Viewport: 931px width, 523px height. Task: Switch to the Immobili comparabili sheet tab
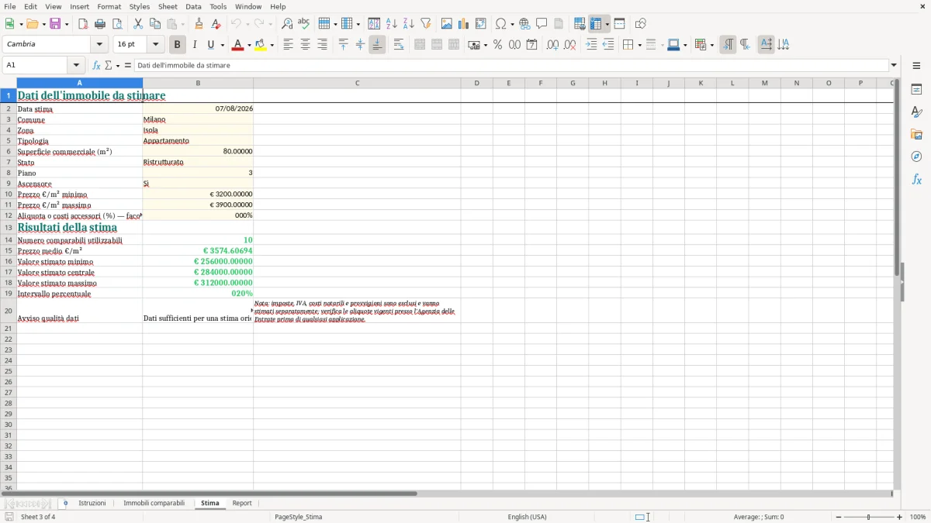point(154,504)
